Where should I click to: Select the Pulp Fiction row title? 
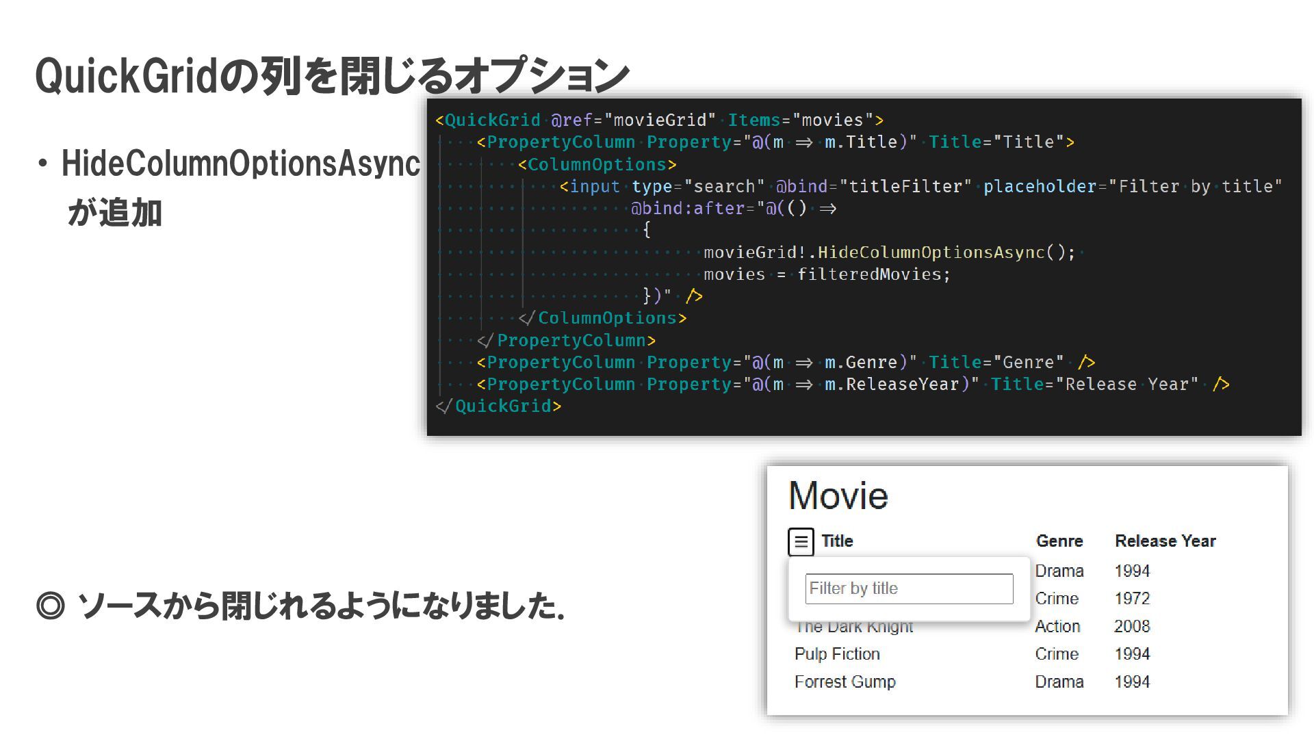[837, 654]
